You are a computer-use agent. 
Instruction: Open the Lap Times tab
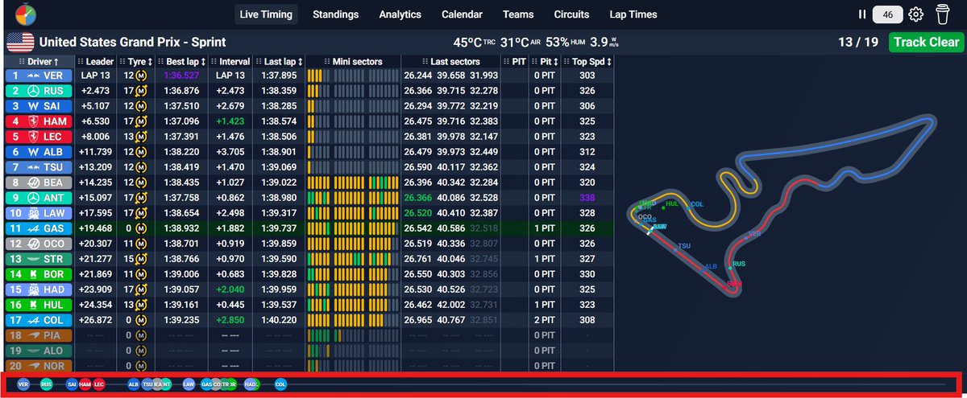pyautogui.click(x=633, y=14)
